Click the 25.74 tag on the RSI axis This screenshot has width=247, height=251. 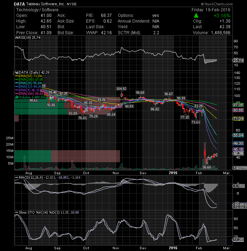(238, 60)
